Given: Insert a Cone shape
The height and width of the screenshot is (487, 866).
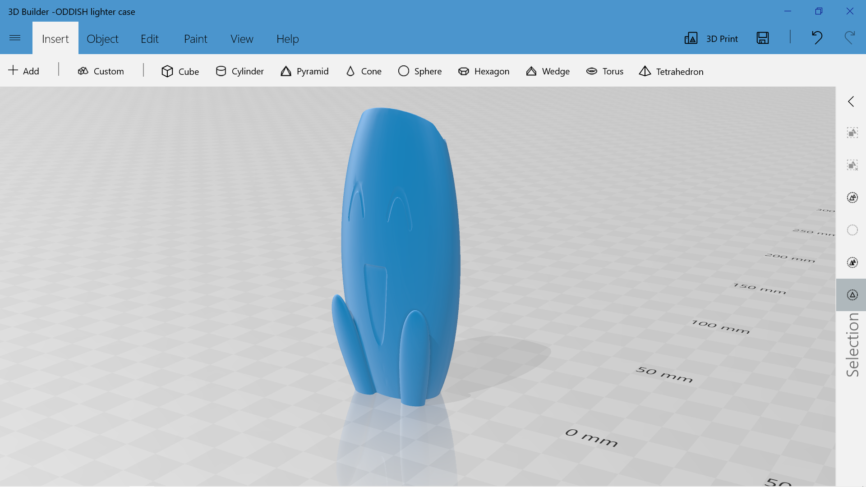Looking at the screenshot, I should point(364,71).
